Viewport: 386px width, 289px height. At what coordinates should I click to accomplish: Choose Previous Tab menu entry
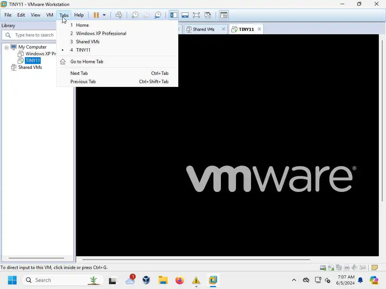click(117, 82)
